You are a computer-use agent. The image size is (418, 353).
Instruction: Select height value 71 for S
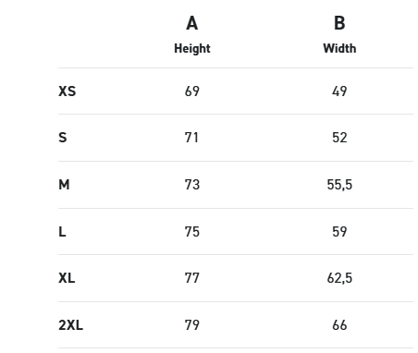pos(191,138)
